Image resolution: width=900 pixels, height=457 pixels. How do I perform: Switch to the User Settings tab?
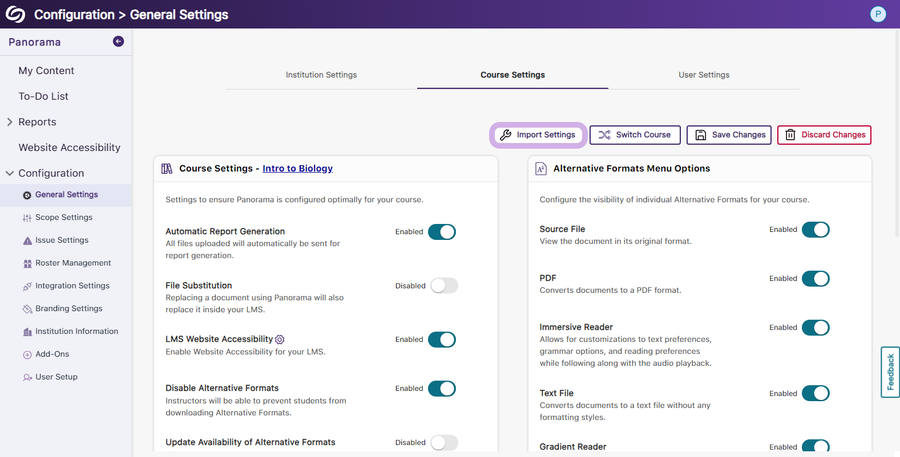(704, 75)
